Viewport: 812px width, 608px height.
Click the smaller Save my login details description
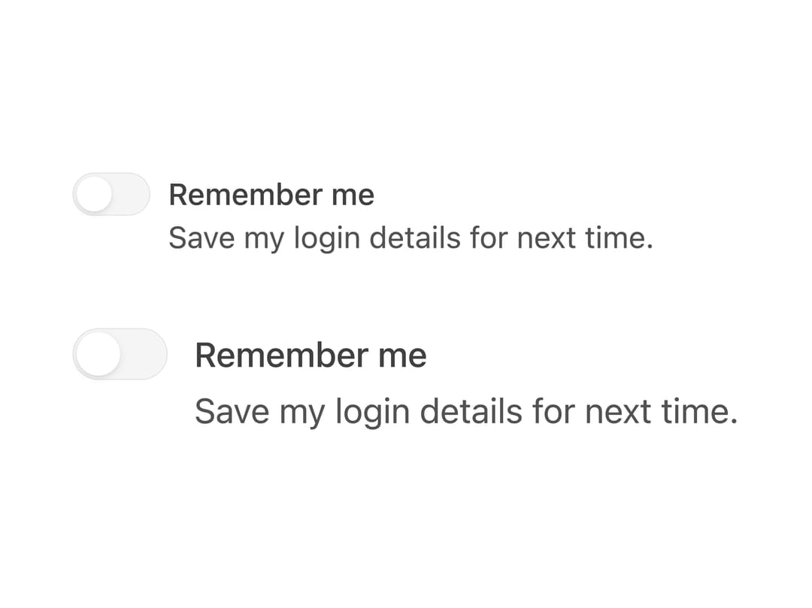coord(411,238)
